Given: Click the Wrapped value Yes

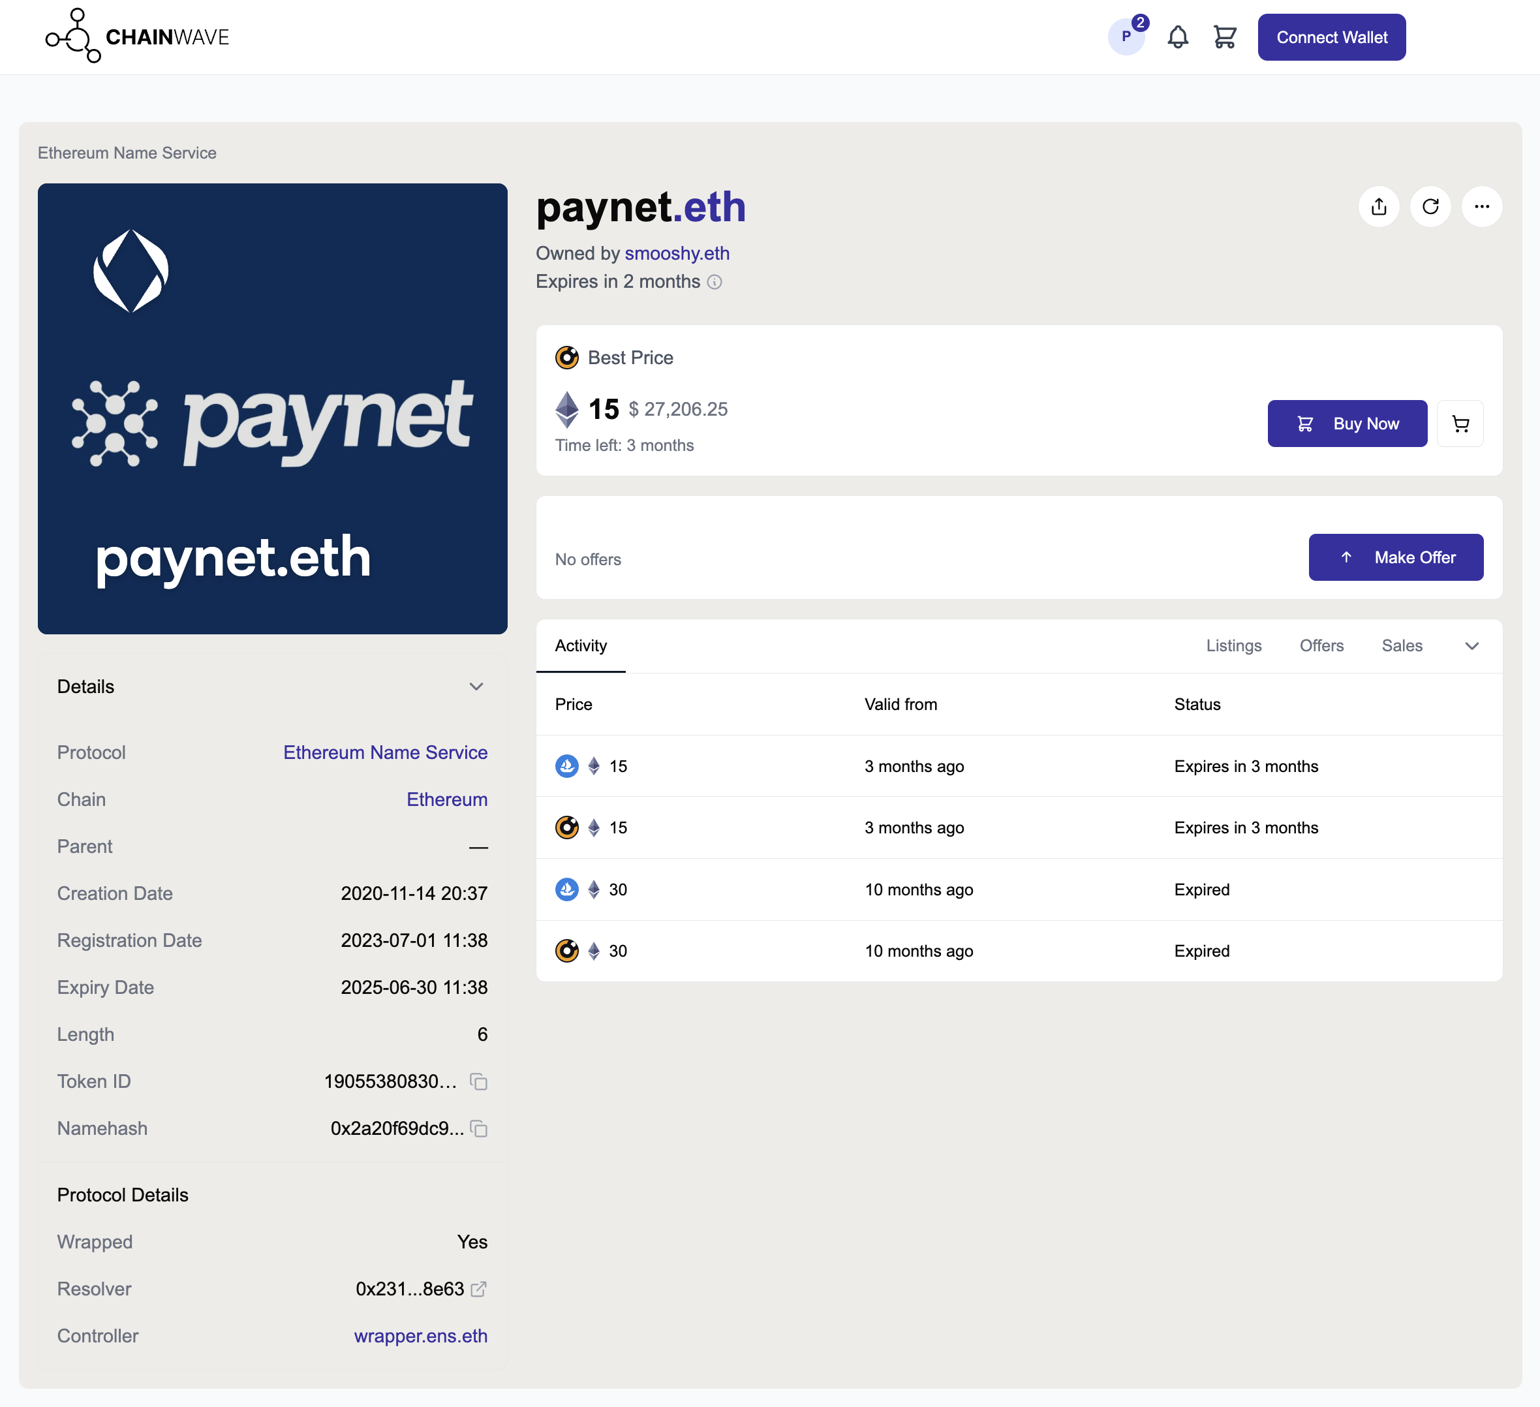Looking at the screenshot, I should click(x=472, y=1242).
